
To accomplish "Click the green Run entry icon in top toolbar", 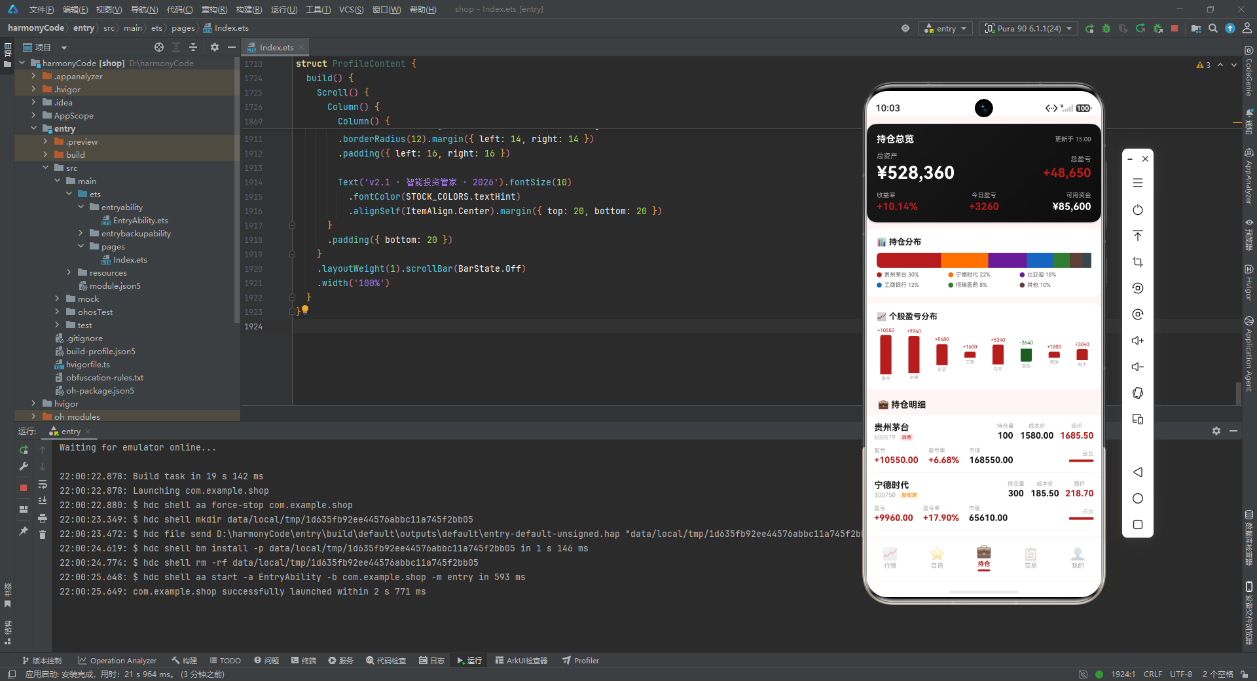I will pos(1089,29).
